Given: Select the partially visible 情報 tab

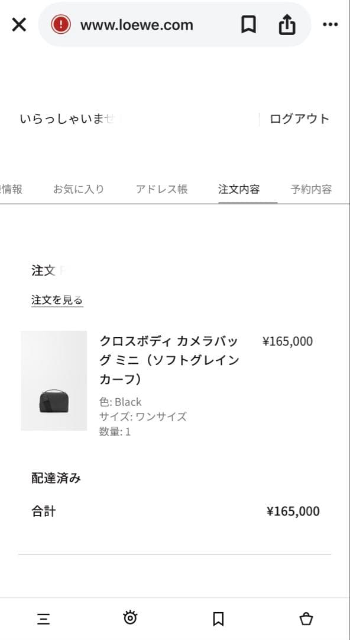Looking at the screenshot, I should [x=12, y=188].
